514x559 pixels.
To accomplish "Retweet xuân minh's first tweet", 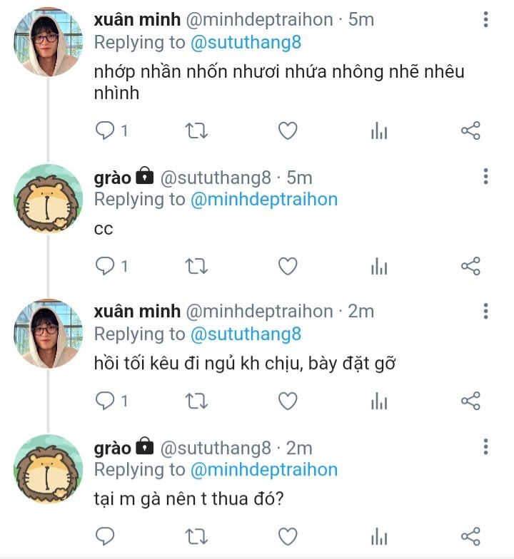I will pos(196,130).
